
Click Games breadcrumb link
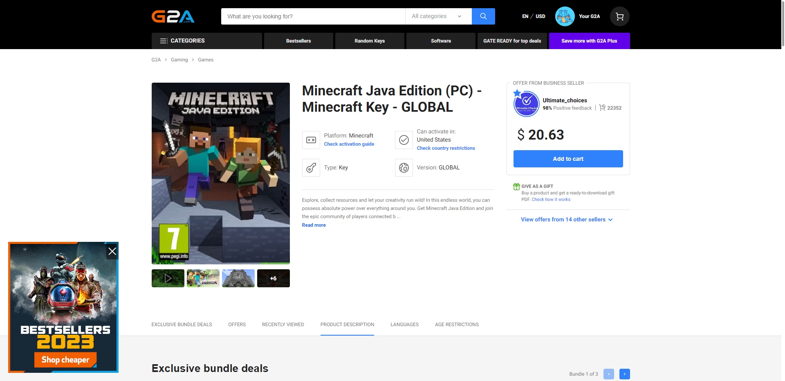tap(206, 60)
